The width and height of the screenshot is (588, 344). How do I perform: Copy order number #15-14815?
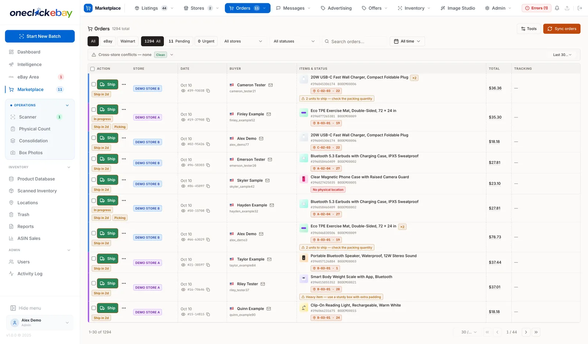(208, 314)
